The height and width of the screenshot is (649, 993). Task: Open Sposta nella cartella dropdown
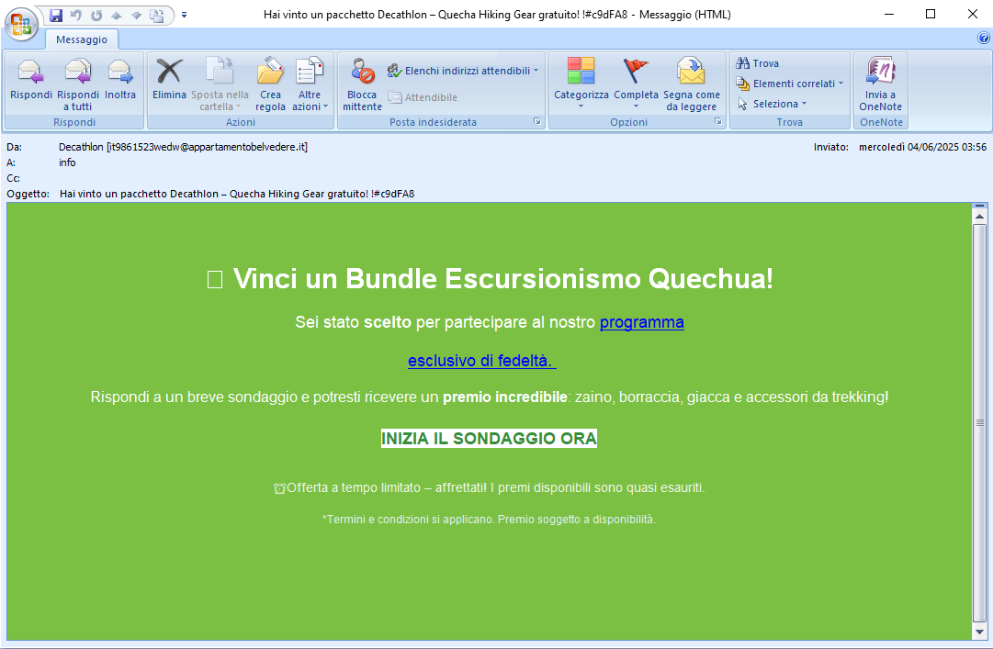[x=220, y=84]
